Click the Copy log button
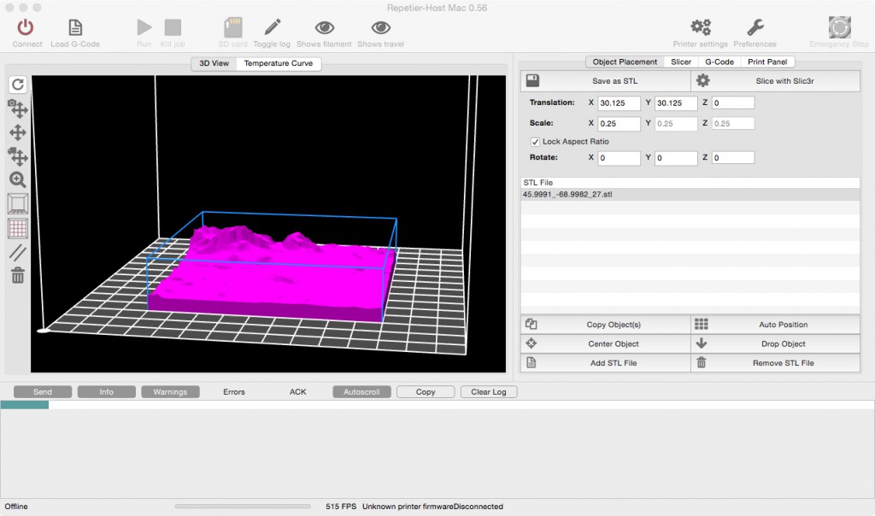The height and width of the screenshot is (516, 875). tap(426, 391)
